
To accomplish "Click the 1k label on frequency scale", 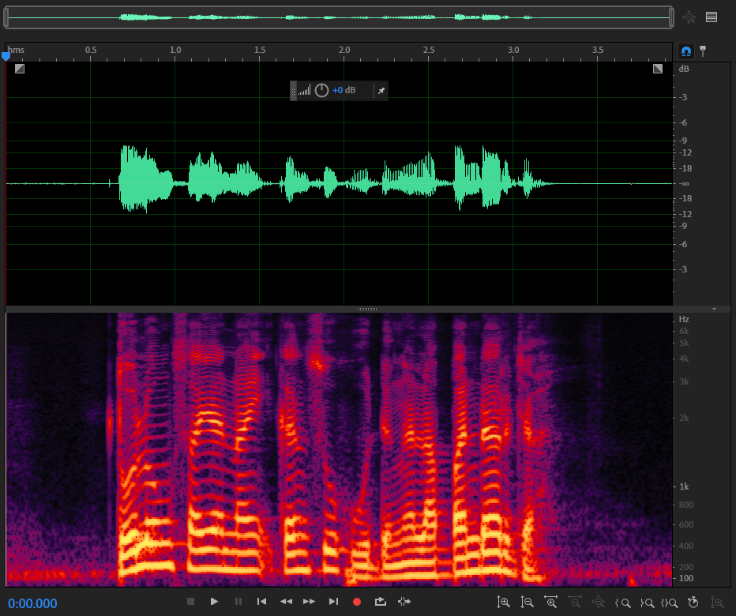I will pos(684,486).
